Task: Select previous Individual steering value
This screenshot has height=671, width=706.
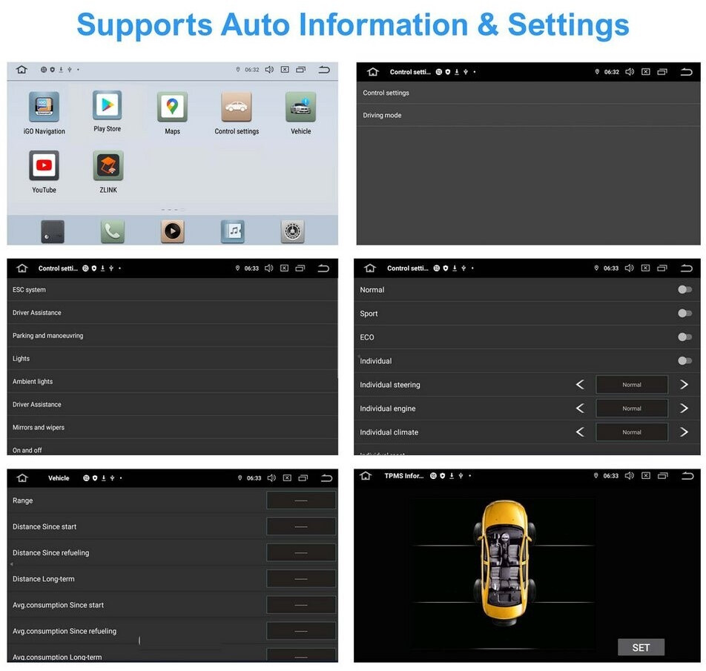Action: point(580,384)
